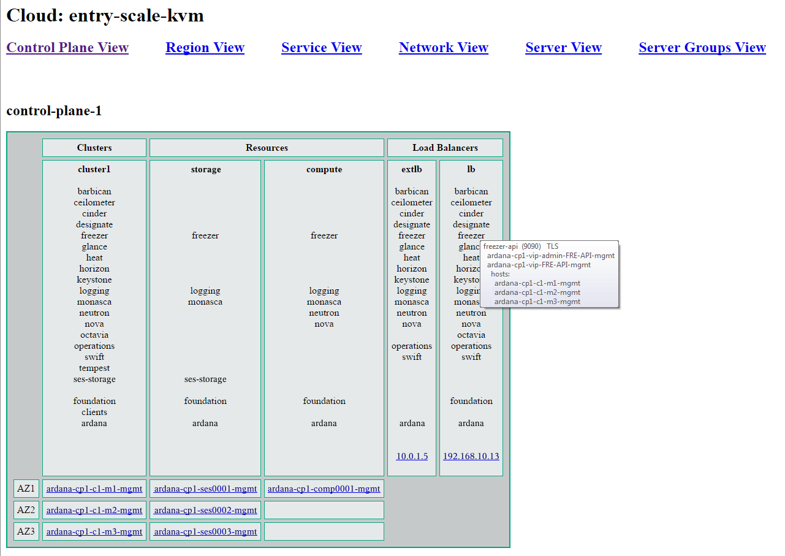Go to Network View
This screenshot has height=556, width=785.
[x=443, y=48]
